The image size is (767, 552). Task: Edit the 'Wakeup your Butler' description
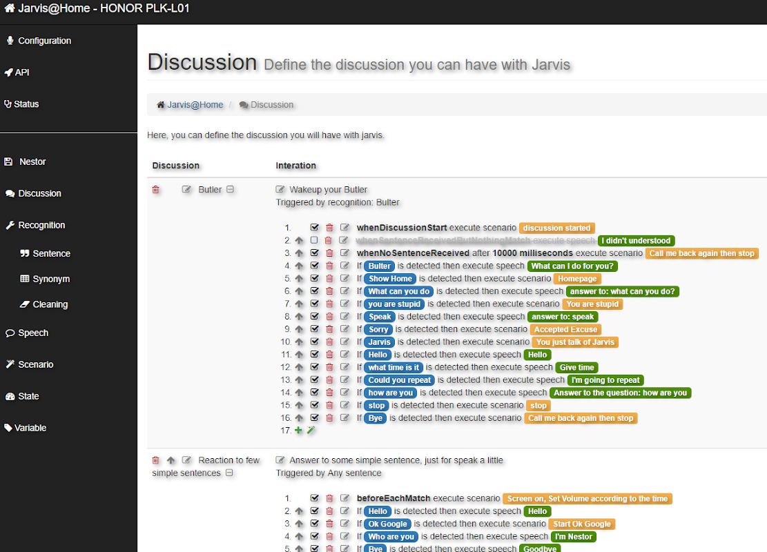[280, 190]
